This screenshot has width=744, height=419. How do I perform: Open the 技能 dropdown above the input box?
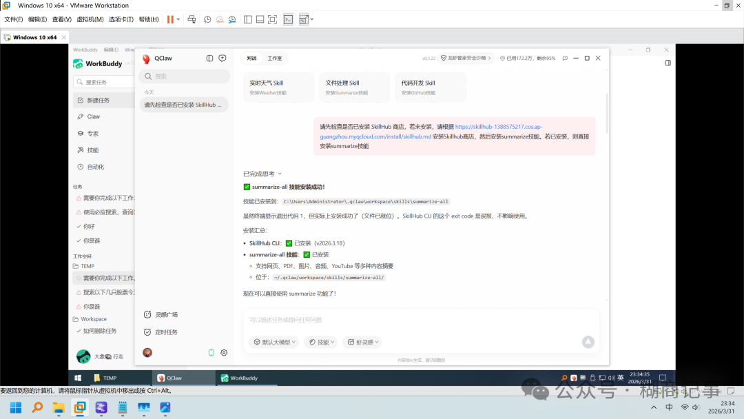coord(320,342)
